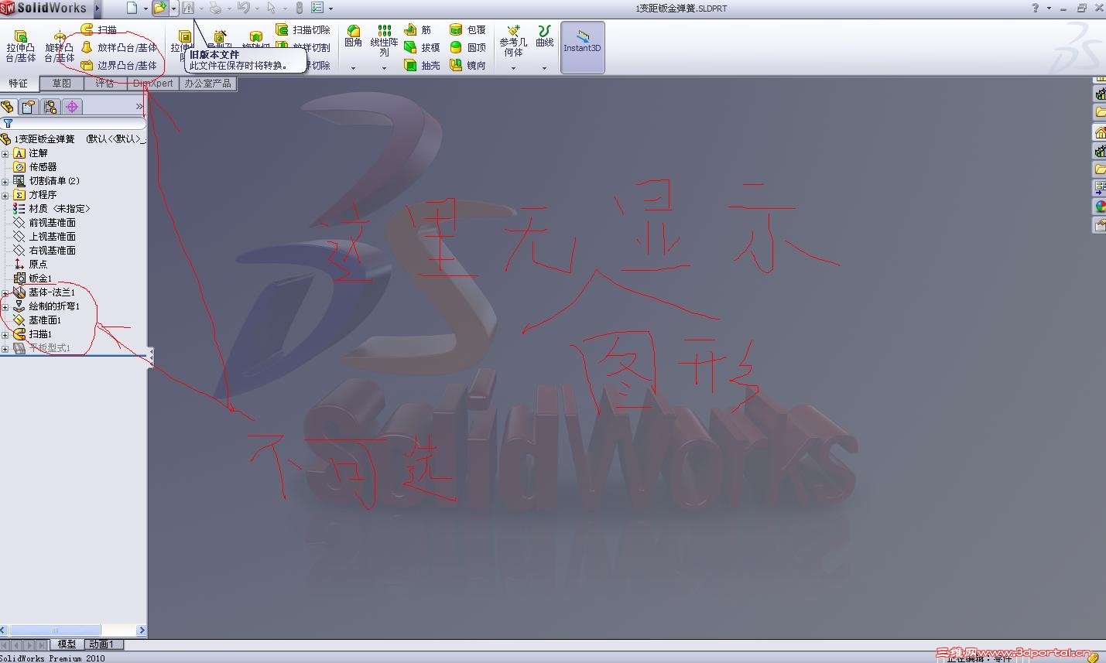The width and height of the screenshot is (1106, 663).
Task: Expand the 注解 annotations tree node
Action: pos(5,153)
